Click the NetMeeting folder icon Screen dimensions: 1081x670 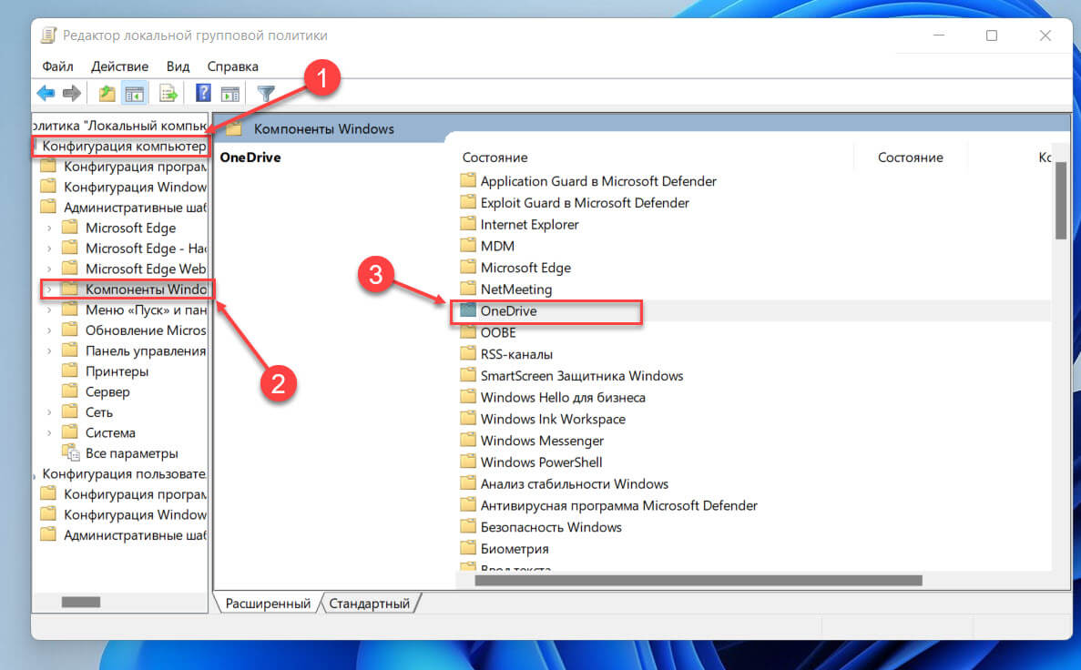(468, 289)
